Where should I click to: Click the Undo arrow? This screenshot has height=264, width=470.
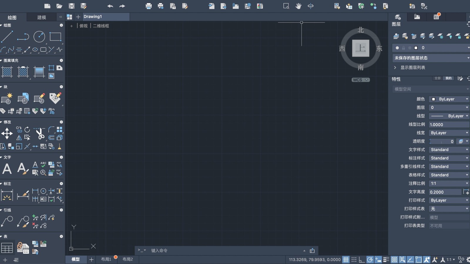coord(110,6)
